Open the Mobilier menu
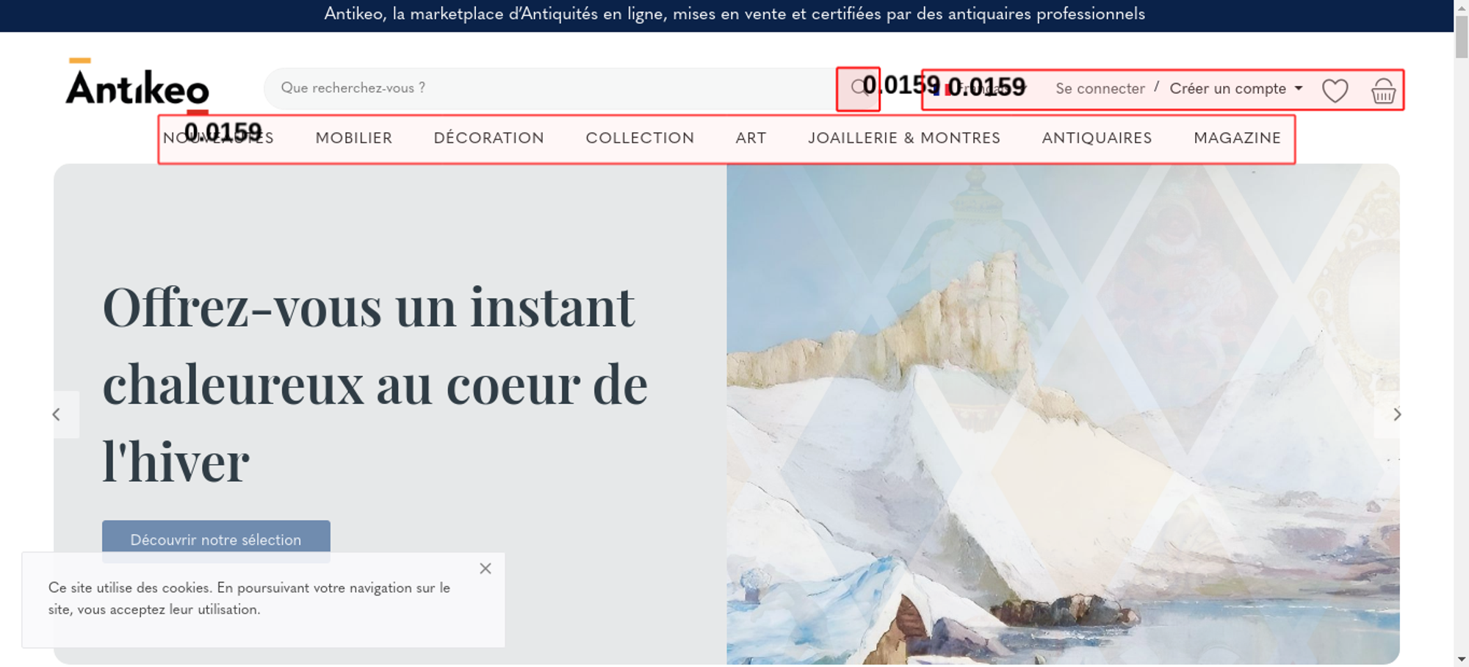 tap(354, 138)
